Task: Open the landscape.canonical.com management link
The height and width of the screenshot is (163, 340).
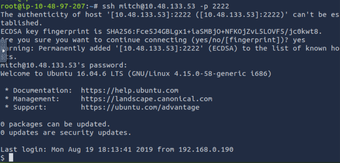Action: coord(146,99)
